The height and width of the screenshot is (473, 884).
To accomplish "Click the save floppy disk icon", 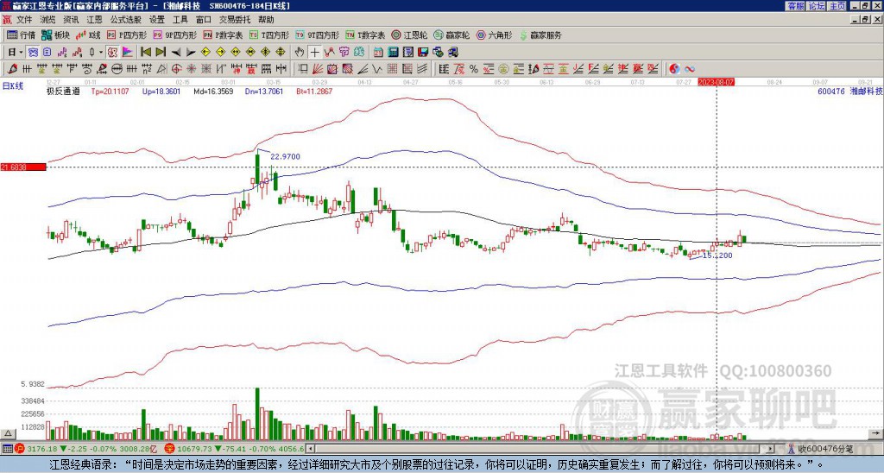I will click(x=423, y=53).
